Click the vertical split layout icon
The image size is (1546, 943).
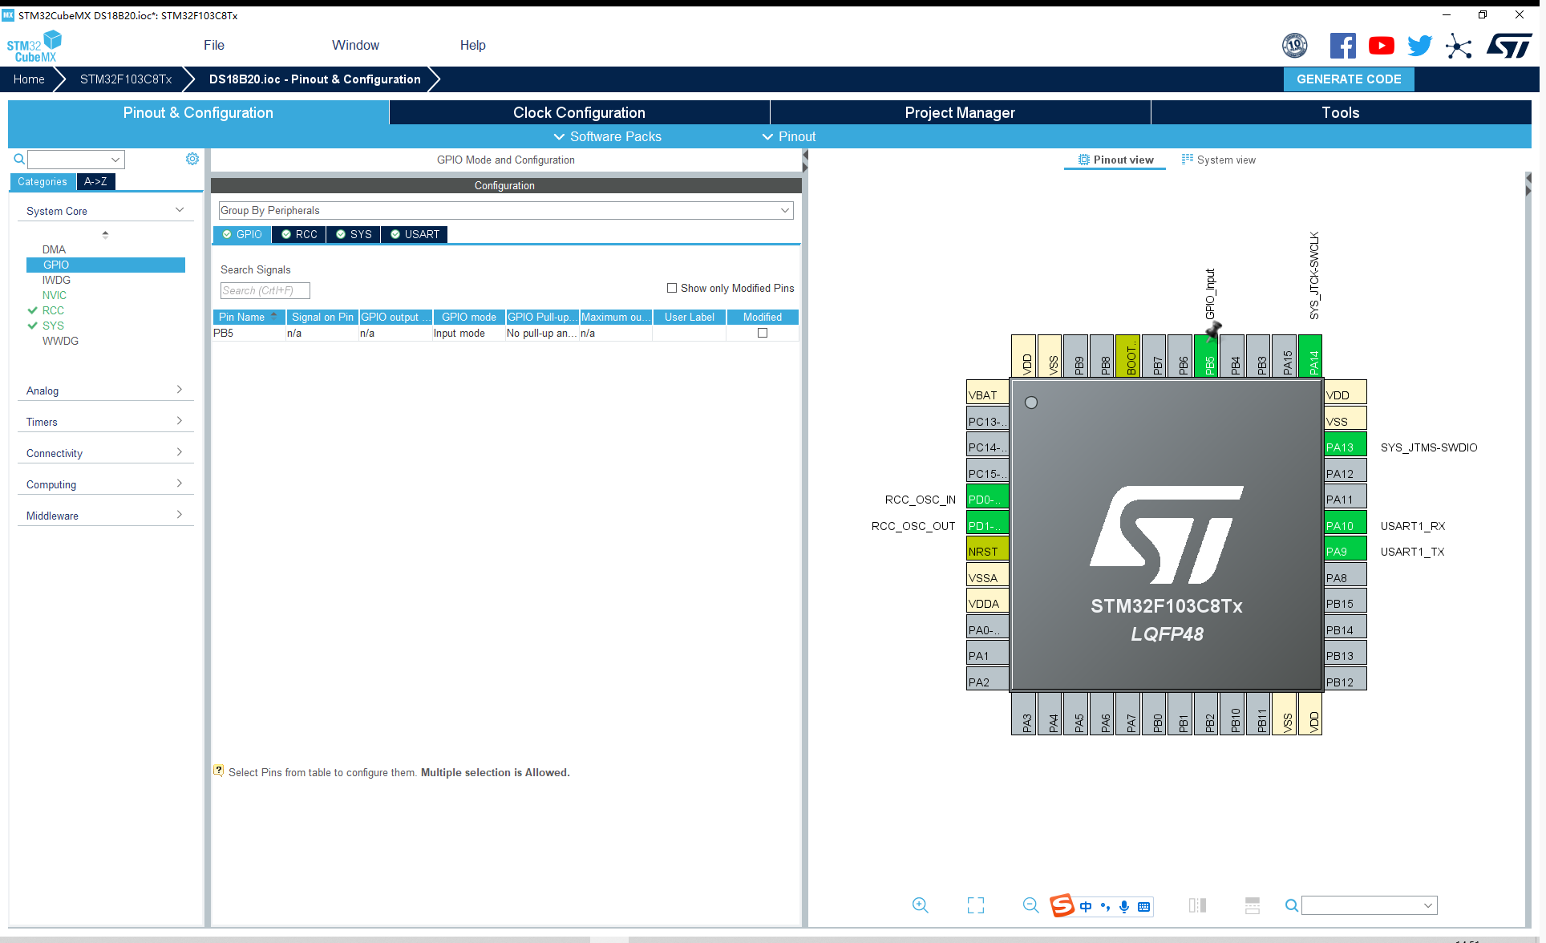(1197, 905)
